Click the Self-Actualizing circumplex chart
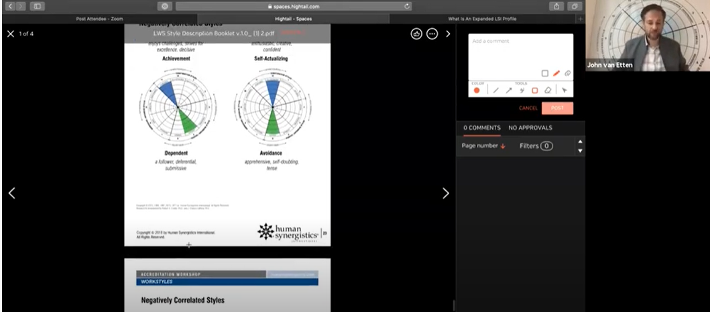 click(x=272, y=106)
